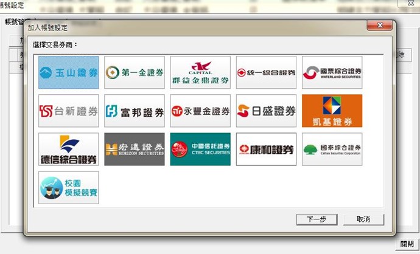Select 宏遠證券 Horizon Securities tile
This screenshot has height=254, width=420.
[x=134, y=149]
